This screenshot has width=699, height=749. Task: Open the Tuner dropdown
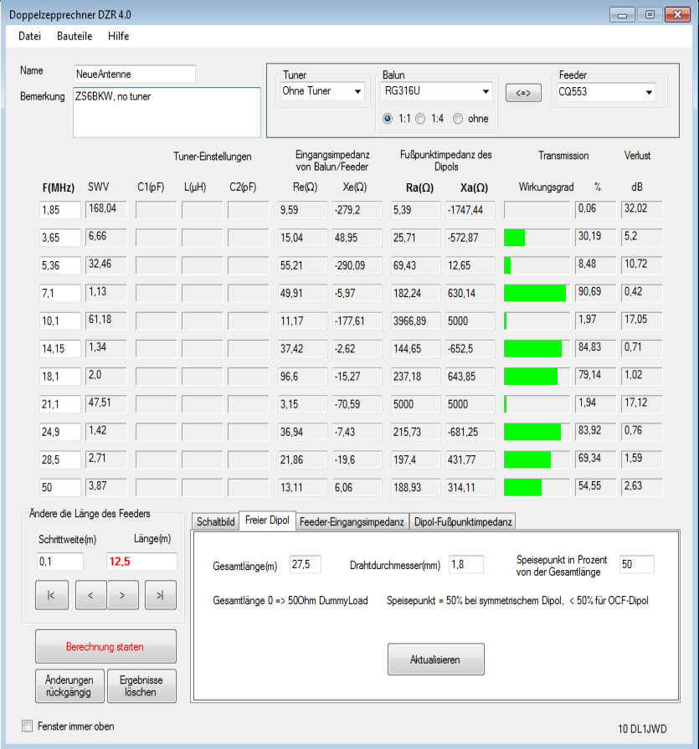[x=322, y=91]
